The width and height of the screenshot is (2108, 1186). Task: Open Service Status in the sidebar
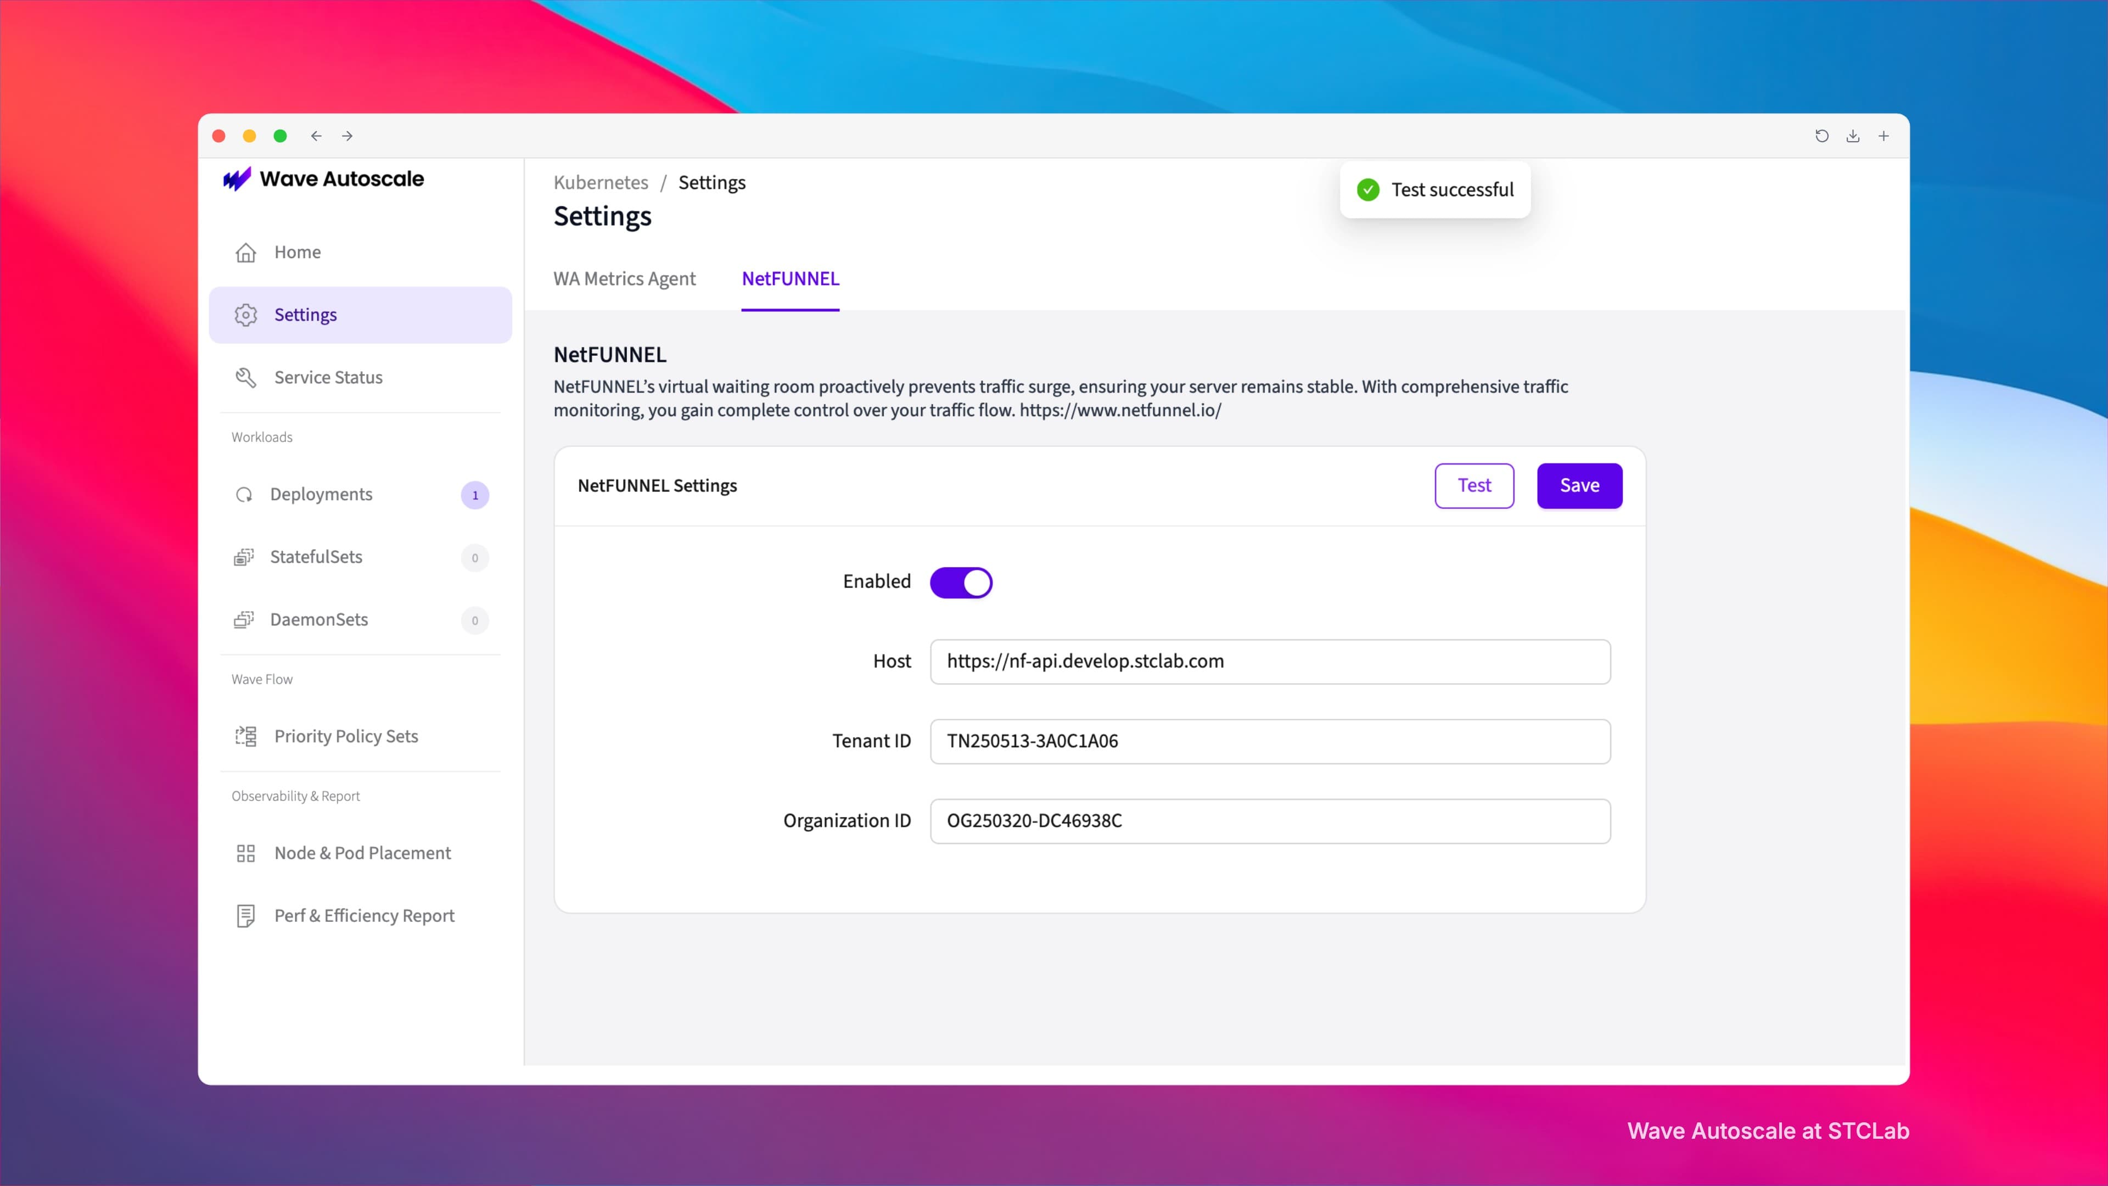point(360,377)
